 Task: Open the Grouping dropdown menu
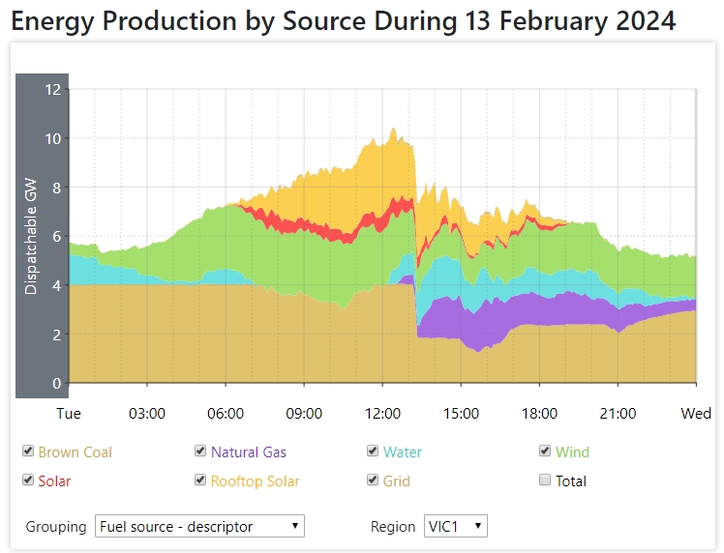point(199,527)
